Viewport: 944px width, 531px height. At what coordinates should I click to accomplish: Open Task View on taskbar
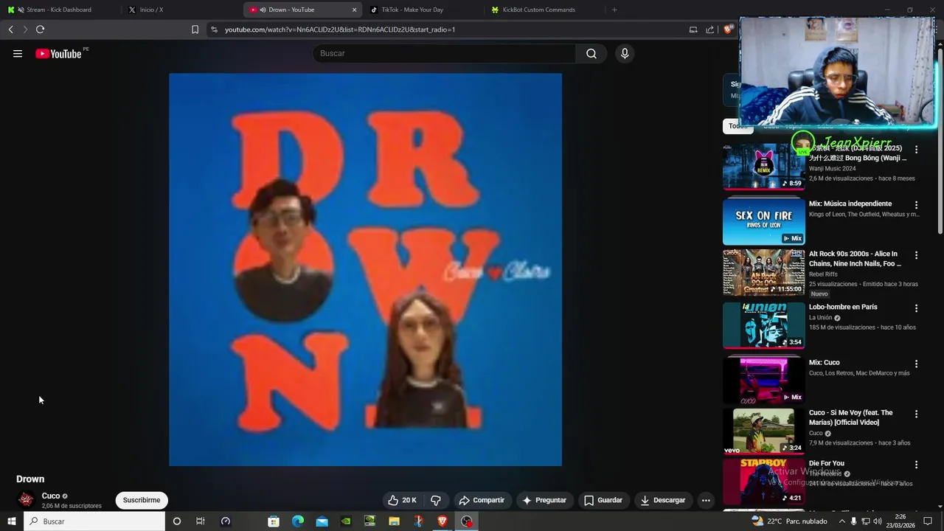(200, 521)
